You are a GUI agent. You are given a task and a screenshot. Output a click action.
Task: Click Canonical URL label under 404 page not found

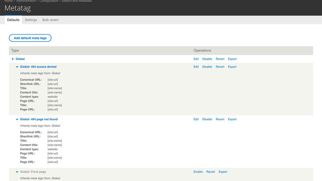31,132
